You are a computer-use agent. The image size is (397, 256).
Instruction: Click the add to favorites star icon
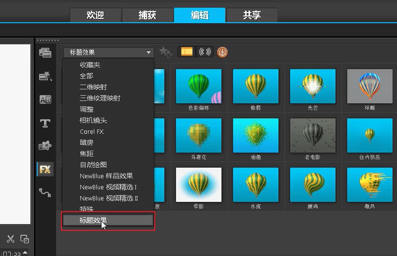(x=165, y=52)
